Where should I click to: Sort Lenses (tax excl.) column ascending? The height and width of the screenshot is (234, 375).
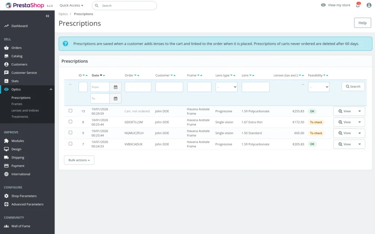point(303,75)
